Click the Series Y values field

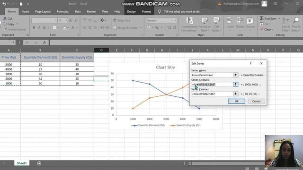212,94
